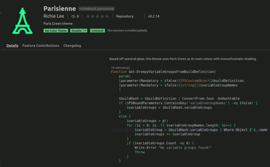
Task: Open the Repository link
Action: (125, 16)
